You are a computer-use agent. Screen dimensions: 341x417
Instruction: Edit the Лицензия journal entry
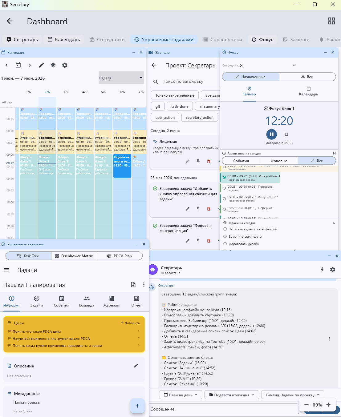pyautogui.click(x=187, y=161)
